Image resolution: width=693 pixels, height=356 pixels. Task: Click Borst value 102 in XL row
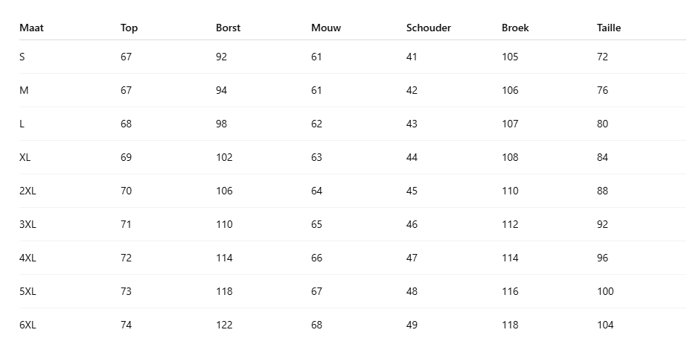pyautogui.click(x=224, y=157)
